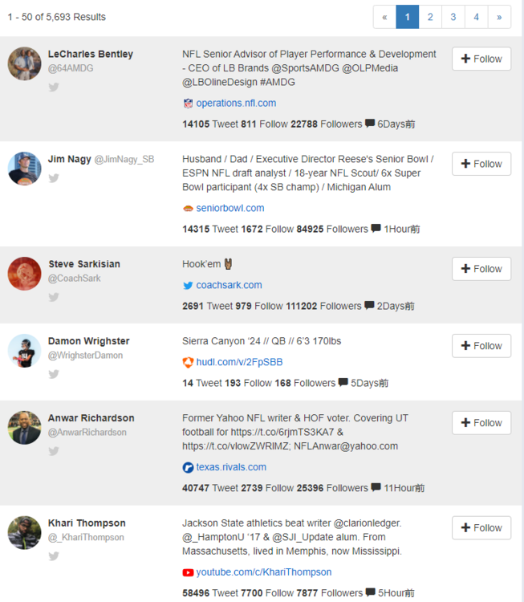Click Twitter bird icon under LeCharles Bentley
Viewport: 524px width, 602px height.
(54, 87)
